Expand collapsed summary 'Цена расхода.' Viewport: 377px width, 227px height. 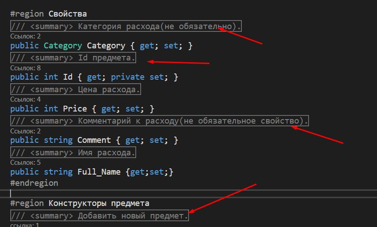(76, 90)
